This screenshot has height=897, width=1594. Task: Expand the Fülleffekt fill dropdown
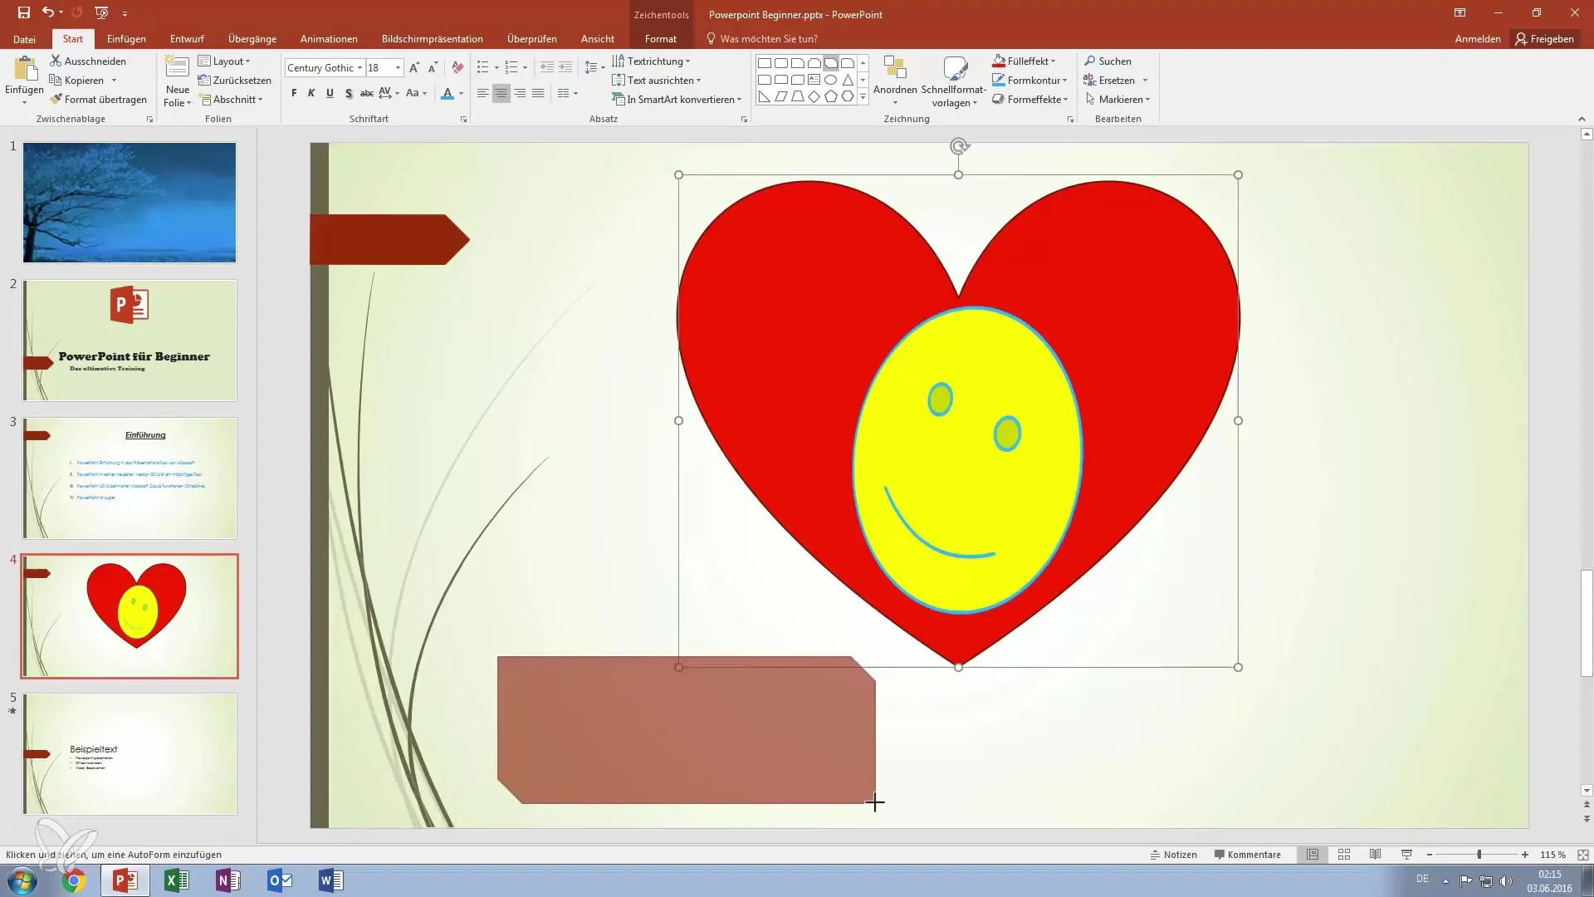(1053, 61)
